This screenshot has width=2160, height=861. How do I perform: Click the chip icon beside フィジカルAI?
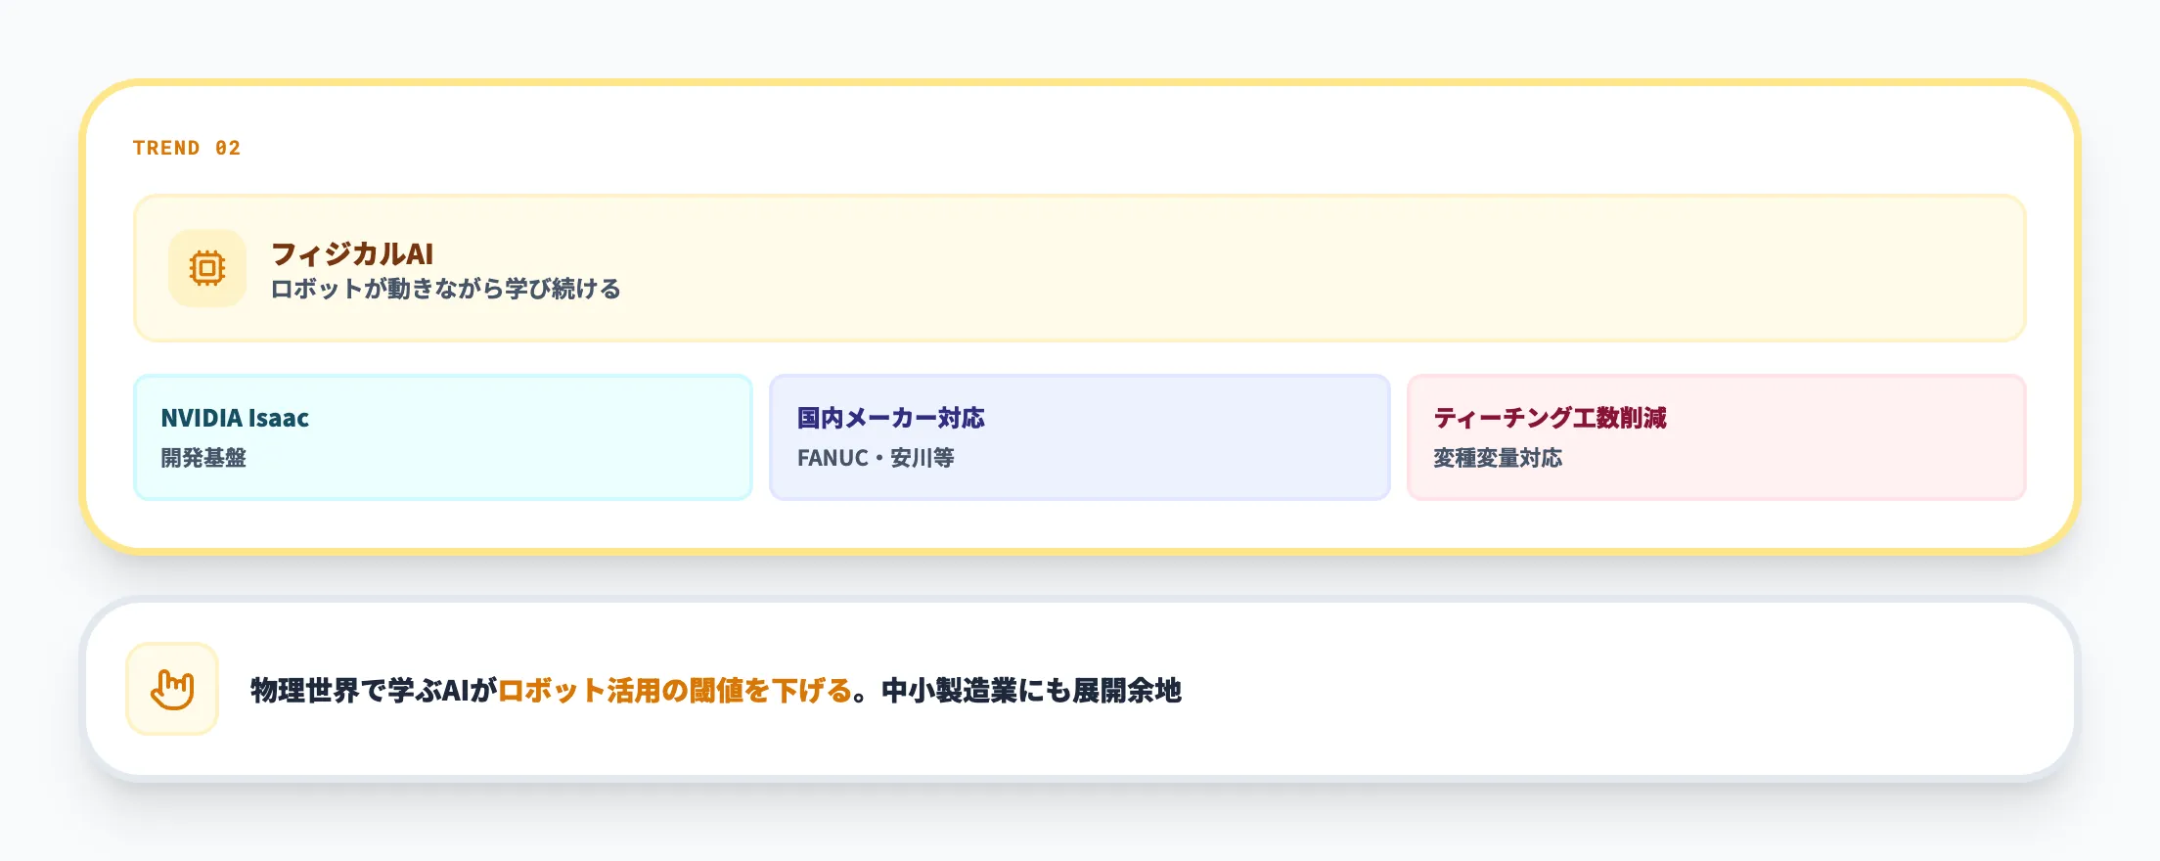tap(207, 268)
